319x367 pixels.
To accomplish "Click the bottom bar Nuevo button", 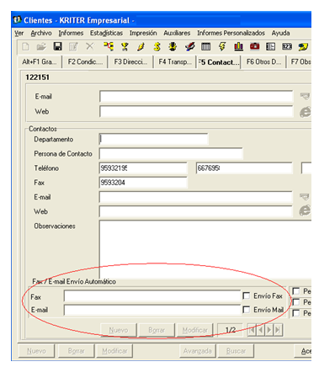I will point(36,351).
